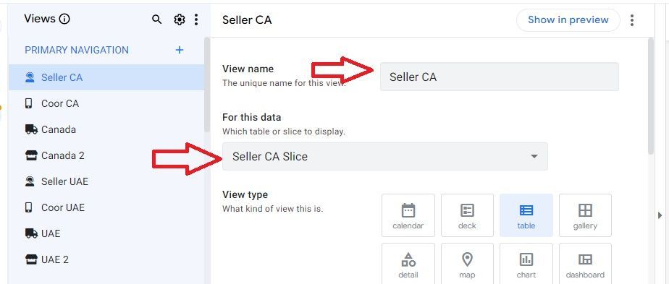Choose the detail view type

click(x=408, y=264)
